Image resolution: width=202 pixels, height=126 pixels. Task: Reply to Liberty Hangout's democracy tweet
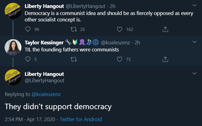pos(28,29)
